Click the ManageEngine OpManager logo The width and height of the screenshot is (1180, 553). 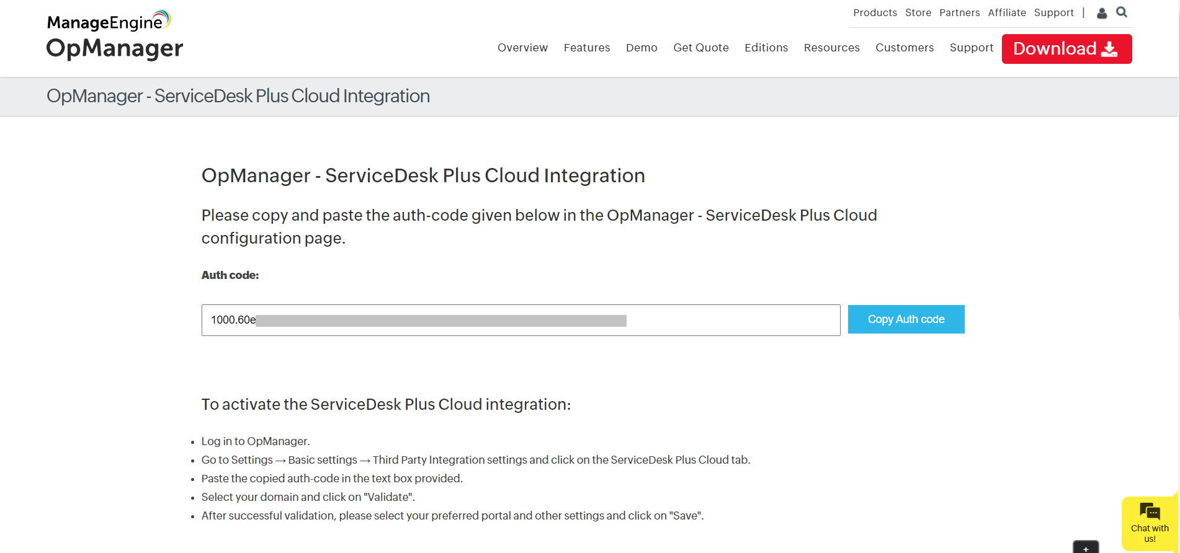point(115,35)
